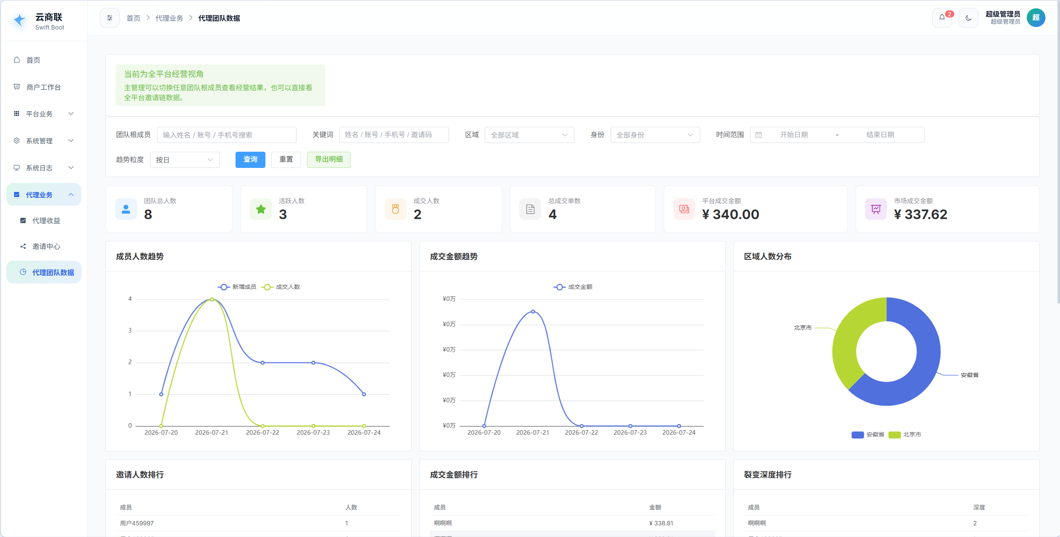Collapse sidebar with the menu toggle icon
The width and height of the screenshot is (1060, 537).
tap(110, 18)
